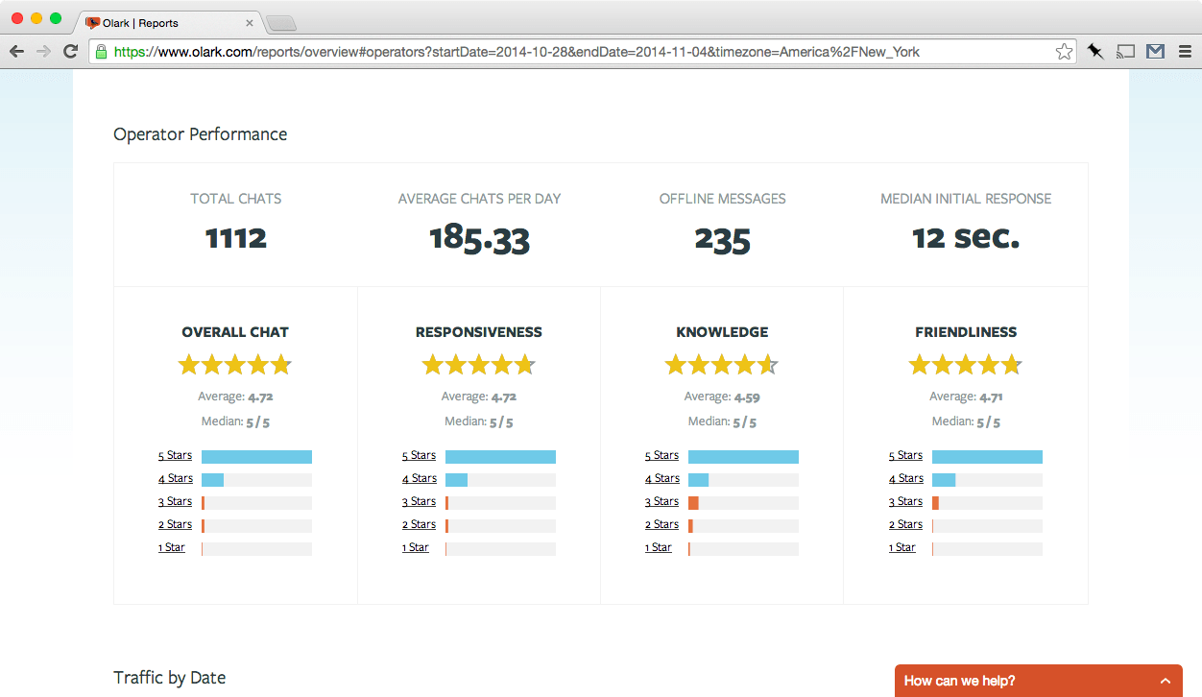The width and height of the screenshot is (1202, 697).
Task: Click the '4 Stars' link under Friendliness
Action: tap(905, 478)
